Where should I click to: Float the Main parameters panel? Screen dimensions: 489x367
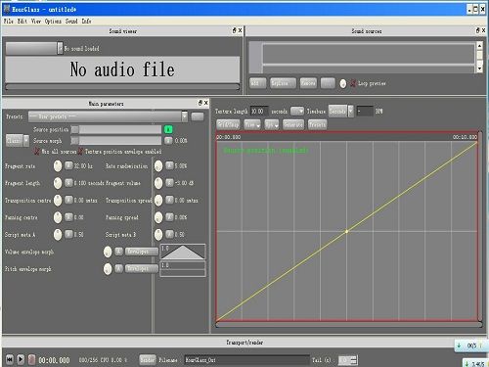200,103
